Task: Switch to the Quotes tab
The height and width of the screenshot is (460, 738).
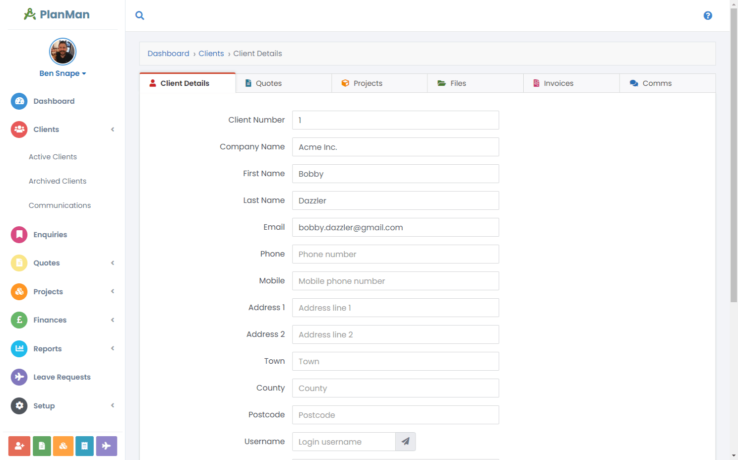Action: point(283,83)
